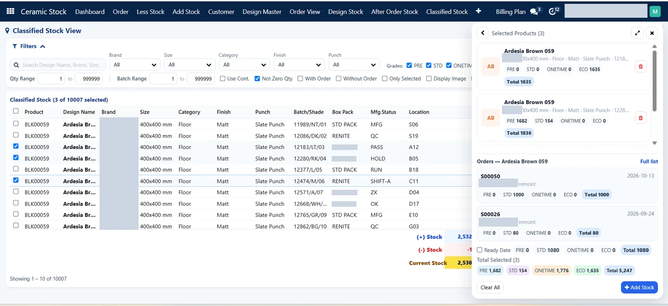Open the Order menu
The height and width of the screenshot is (306, 668).
click(121, 11)
